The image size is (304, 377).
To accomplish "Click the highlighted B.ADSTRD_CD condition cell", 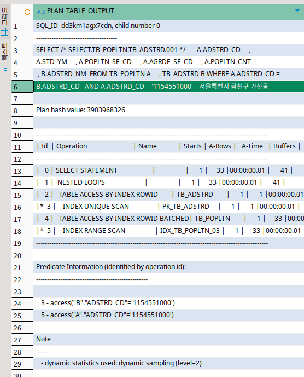I will pos(168,87).
